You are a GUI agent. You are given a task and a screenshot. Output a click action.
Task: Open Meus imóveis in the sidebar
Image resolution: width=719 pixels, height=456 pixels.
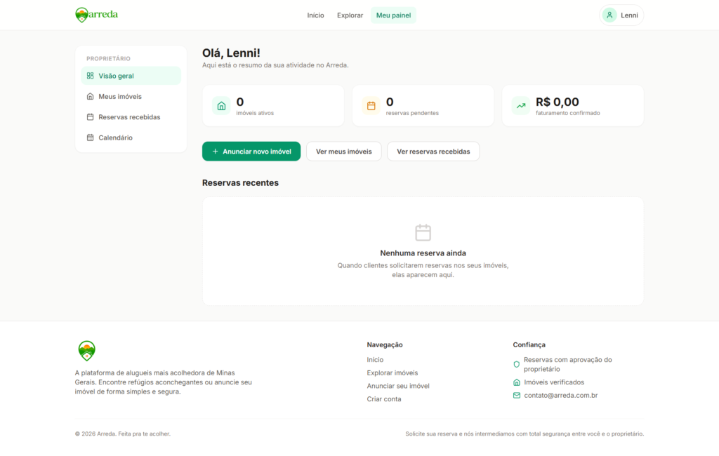131,96
